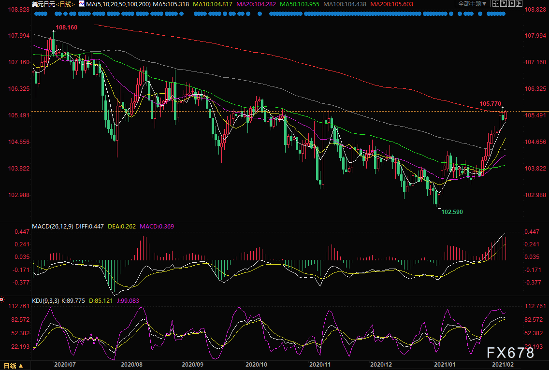
Task: Click the 美元日元 symbol name
Action: pos(43,4)
